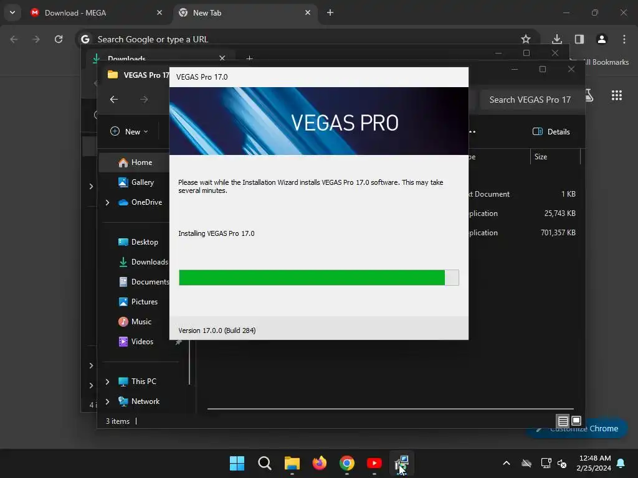Select the 25,743 KB file row
Image resolution: width=638 pixels, height=478 pixels.
[523, 213]
